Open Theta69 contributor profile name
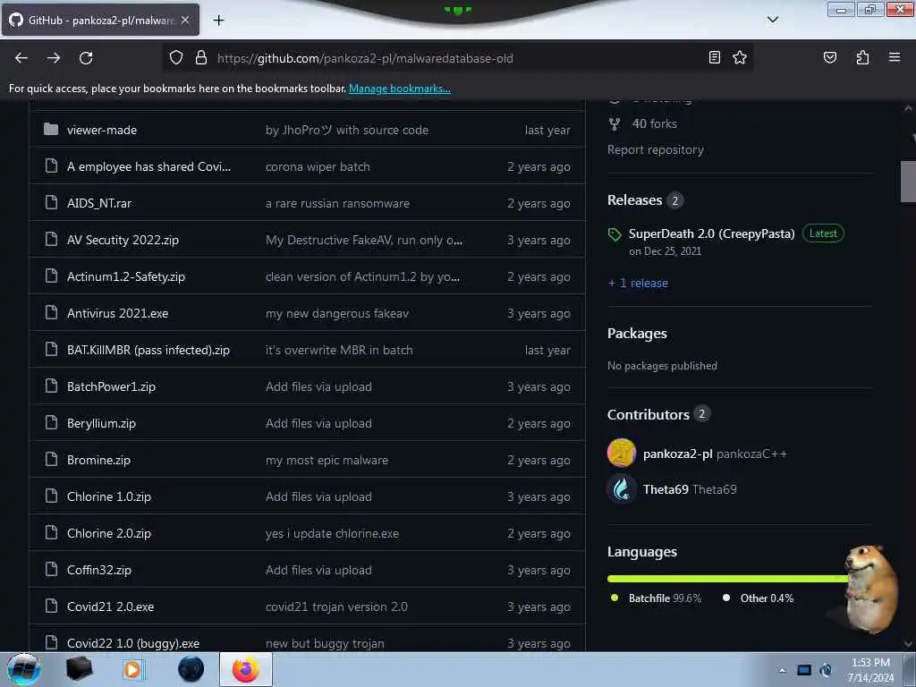 point(666,489)
